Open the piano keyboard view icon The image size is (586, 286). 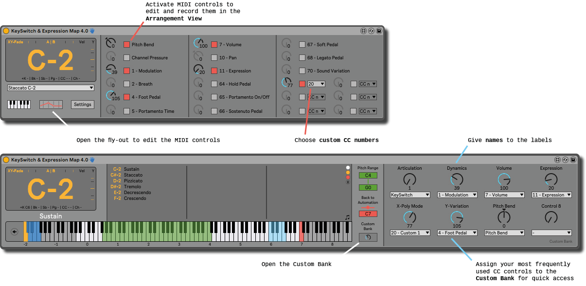click(19, 105)
